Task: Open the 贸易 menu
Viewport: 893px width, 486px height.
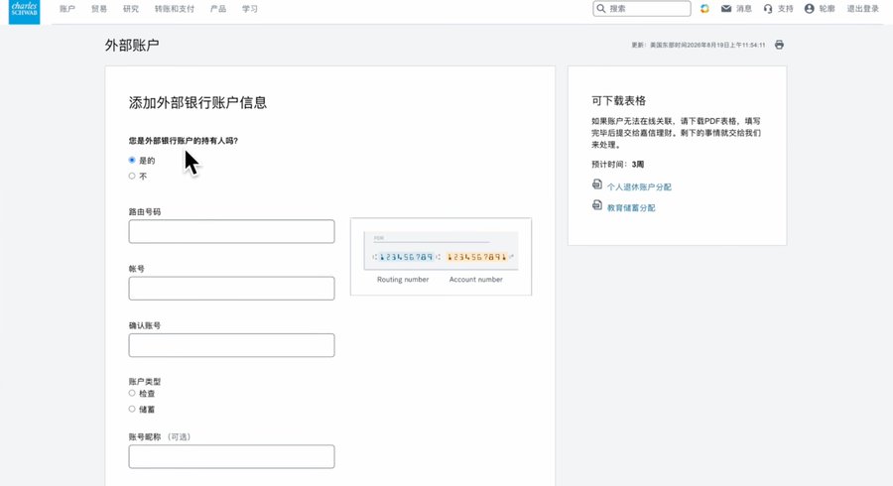Action: click(x=99, y=9)
